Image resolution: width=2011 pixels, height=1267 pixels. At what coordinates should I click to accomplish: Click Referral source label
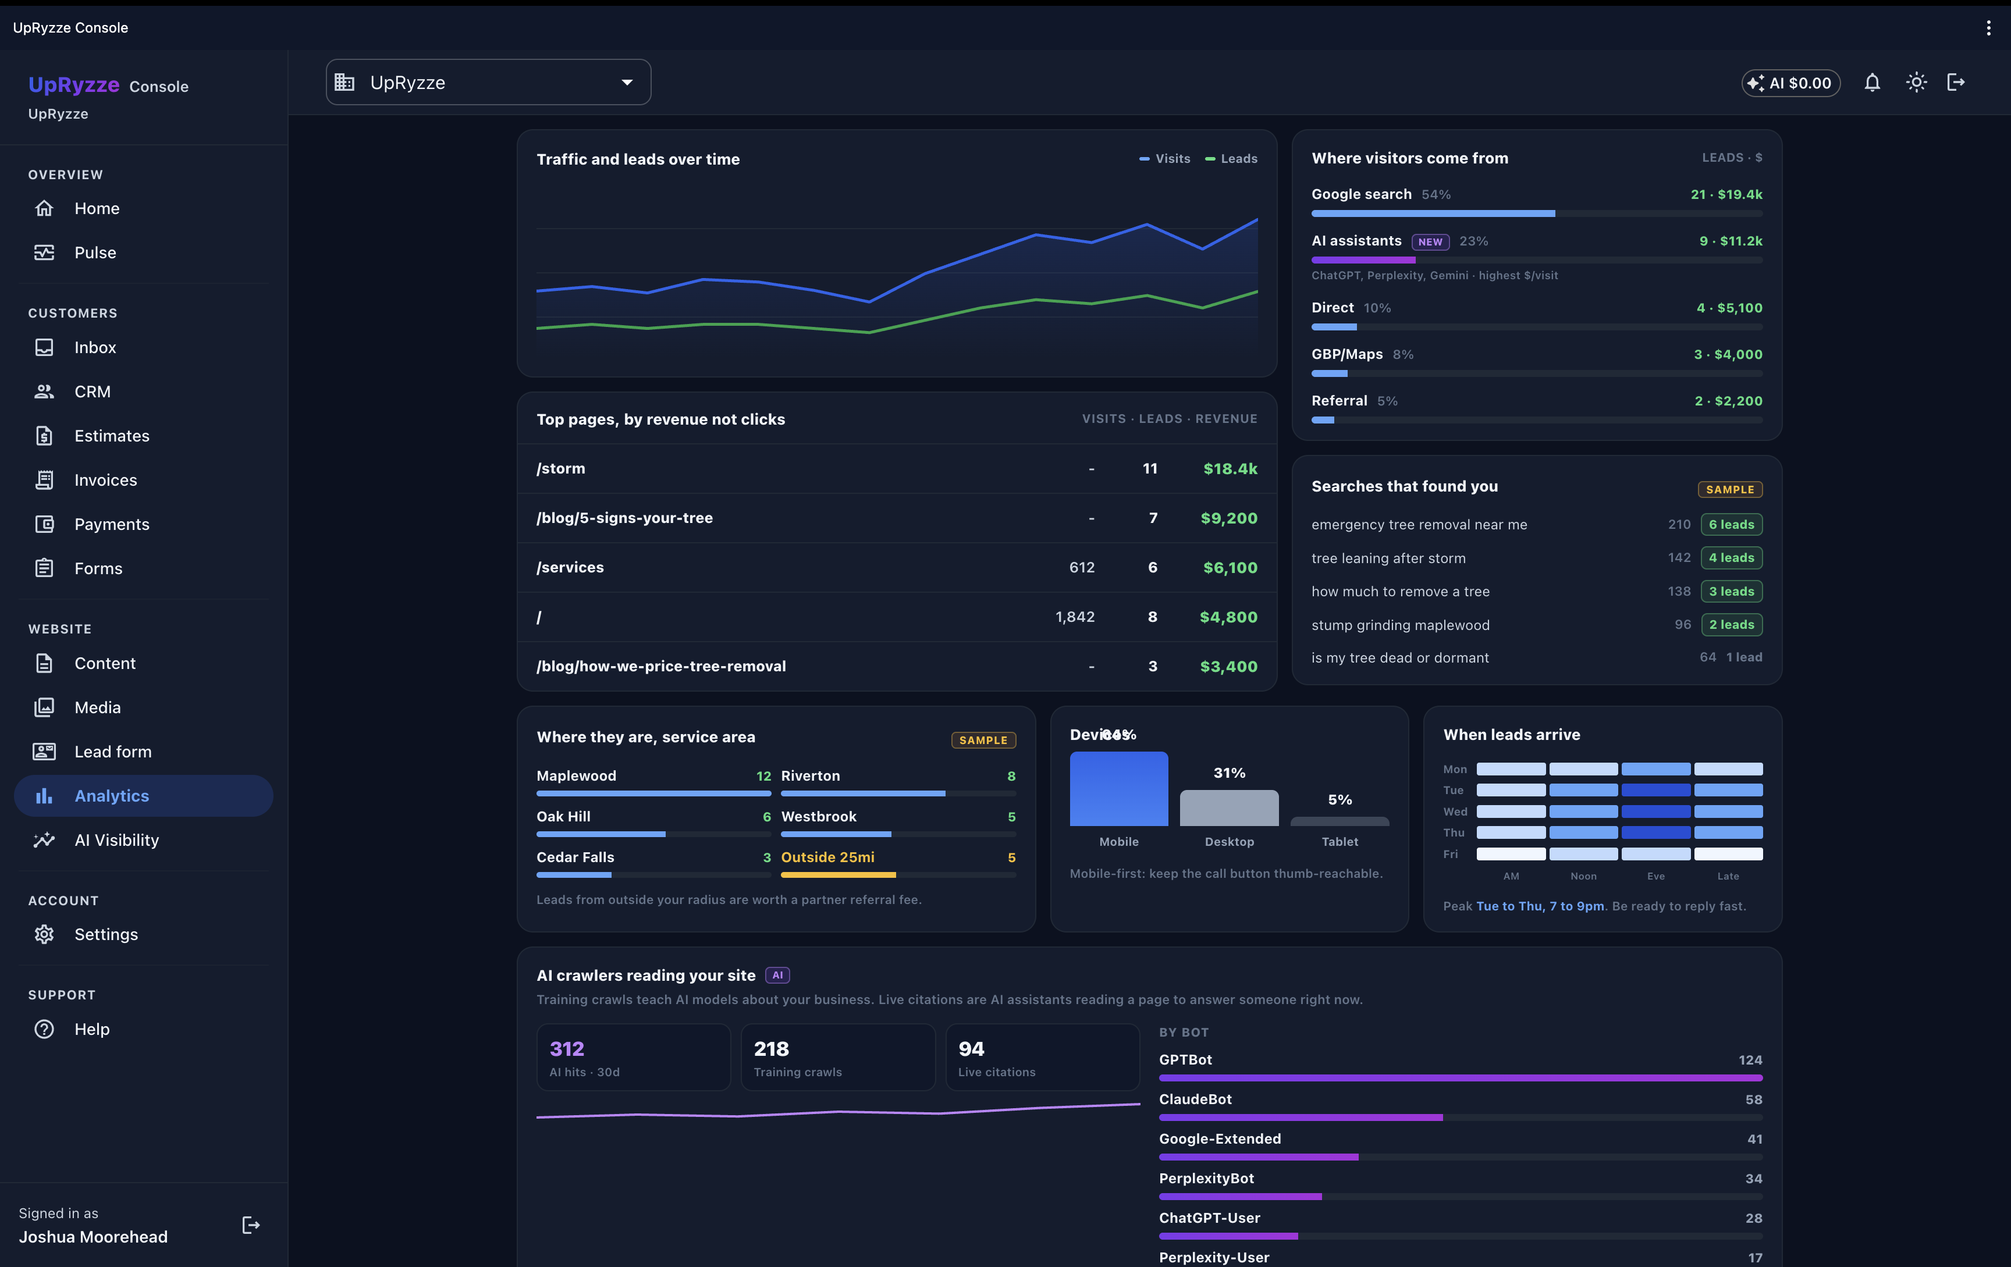(1339, 401)
